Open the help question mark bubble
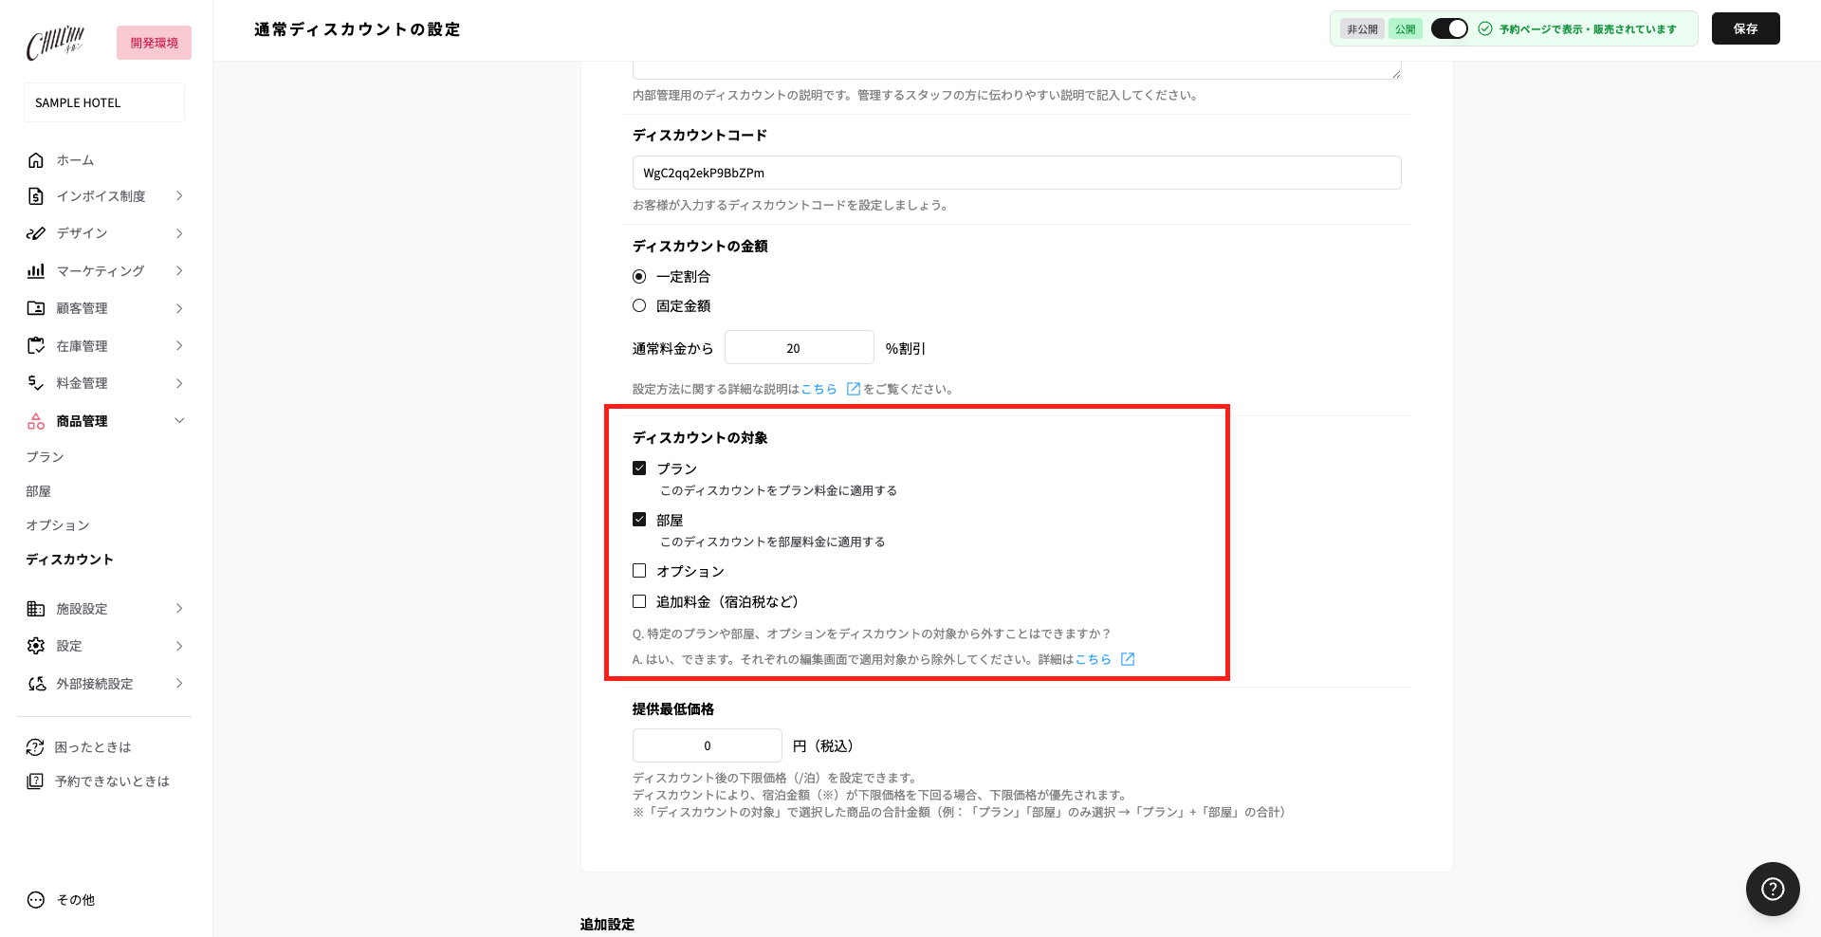The width and height of the screenshot is (1821, 937). pos(1773,889)
